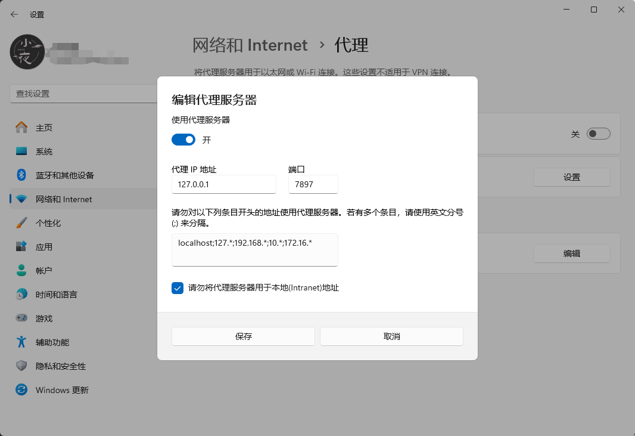Open 时间和语言 settings section

[x=56, y=295]
